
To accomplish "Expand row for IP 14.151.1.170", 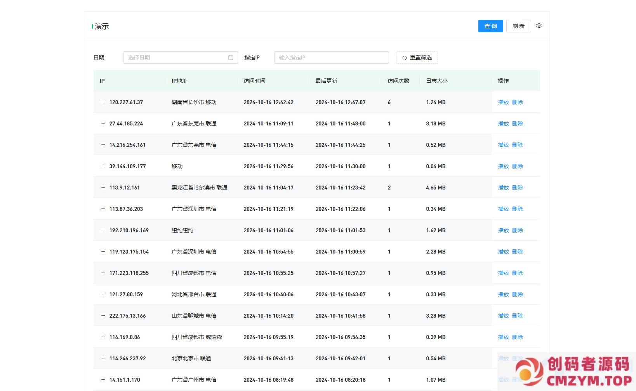I will (103, 380).
